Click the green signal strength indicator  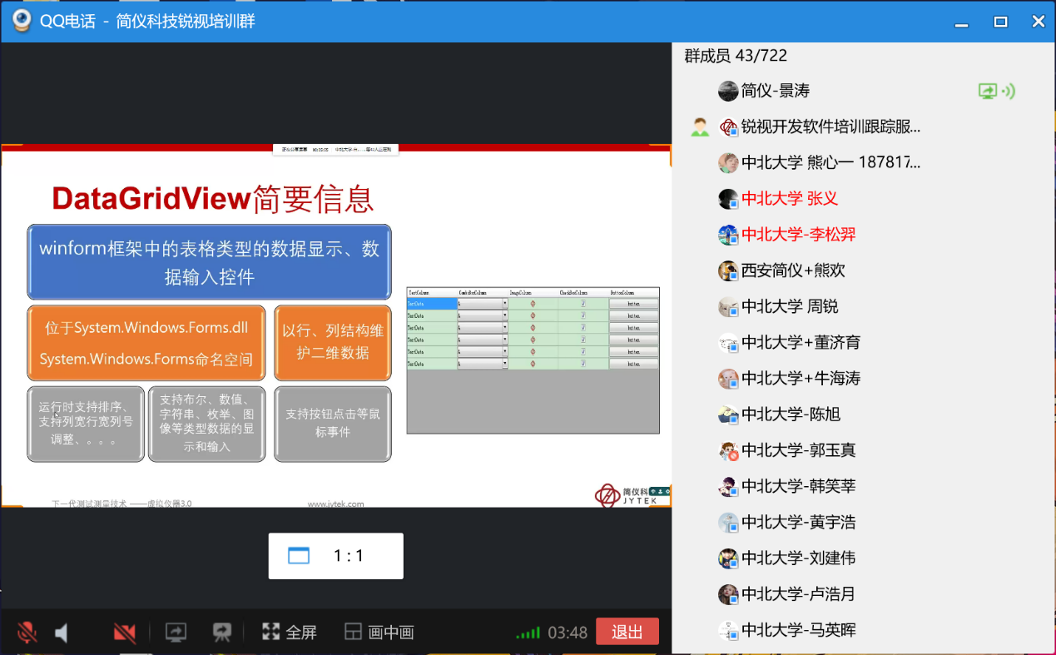[528, 633]
